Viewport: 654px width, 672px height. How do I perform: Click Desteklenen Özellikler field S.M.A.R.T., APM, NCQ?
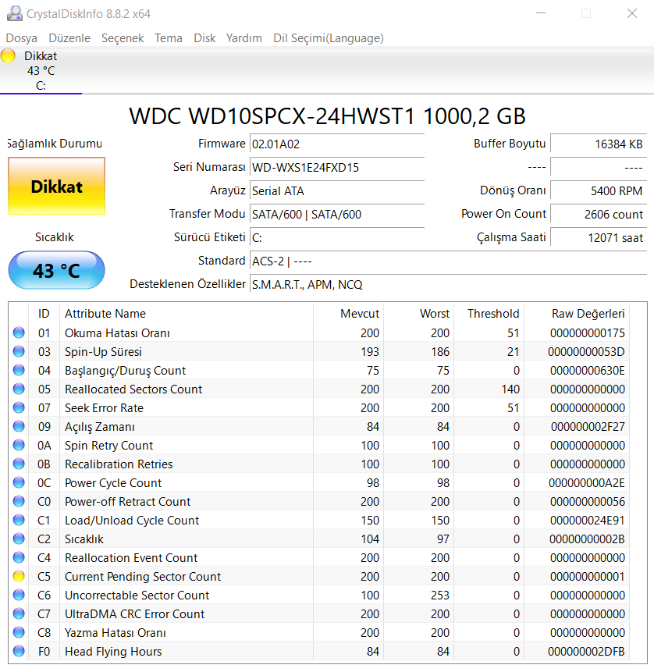click(x=448, y=285)
